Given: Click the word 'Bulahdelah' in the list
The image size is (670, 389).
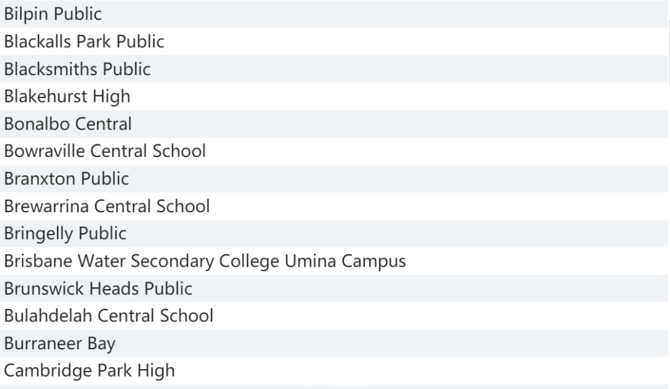Looking at the screenshot, I should click(x=48, y=316).
